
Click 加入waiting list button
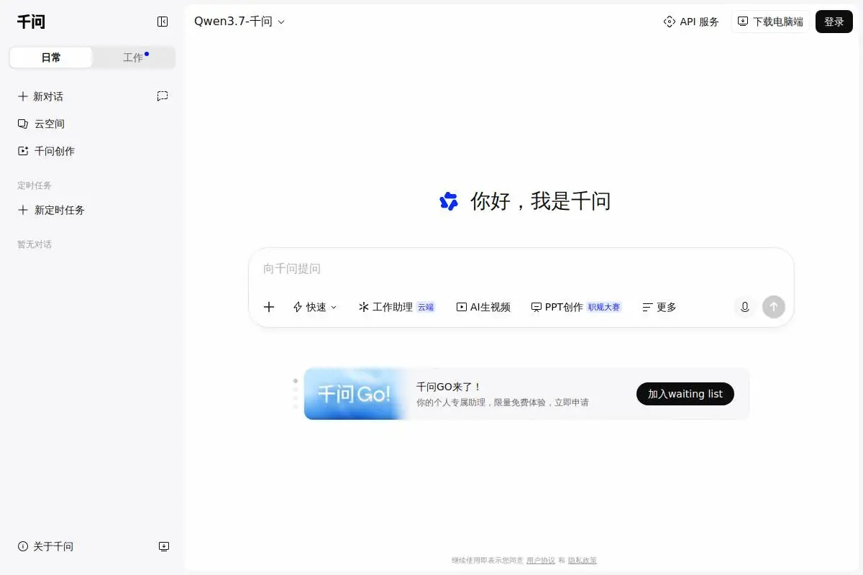coord(685,394)
